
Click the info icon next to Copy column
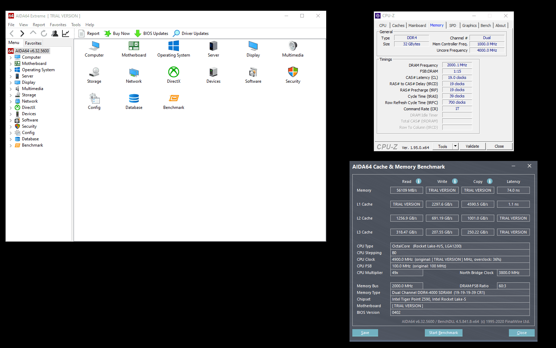click(490, 181)
